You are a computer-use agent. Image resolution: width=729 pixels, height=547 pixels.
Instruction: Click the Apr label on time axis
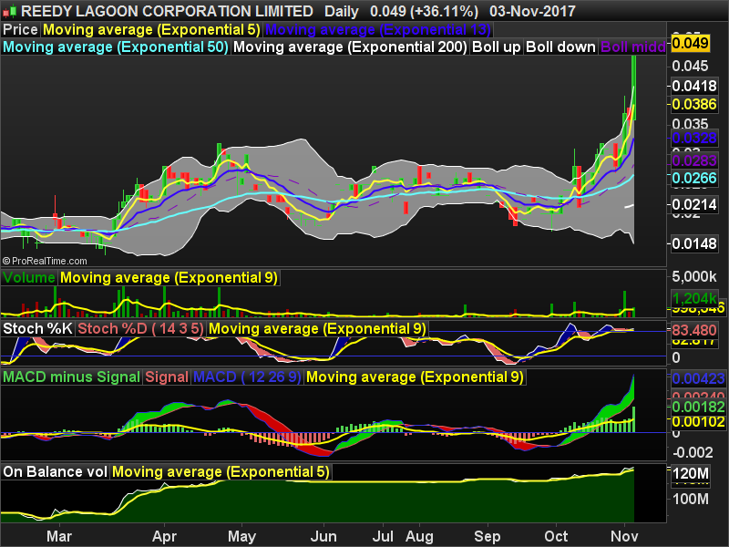click(164, 536)
